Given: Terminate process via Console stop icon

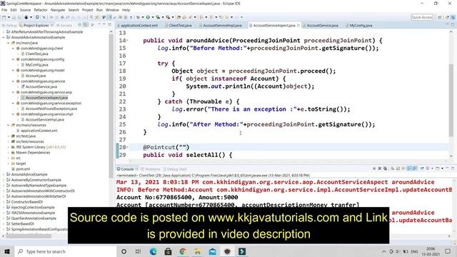Looking at the screenshot, I should tap(374, 168).
